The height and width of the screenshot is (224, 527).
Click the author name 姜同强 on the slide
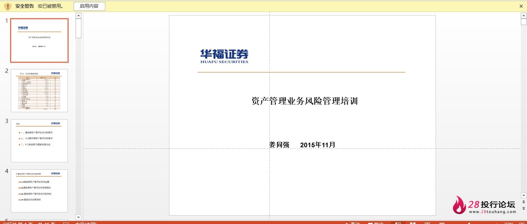click(279, 145)
